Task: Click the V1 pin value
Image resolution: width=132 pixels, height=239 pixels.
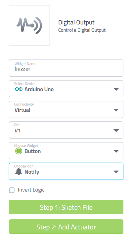Action: point(18,131)
